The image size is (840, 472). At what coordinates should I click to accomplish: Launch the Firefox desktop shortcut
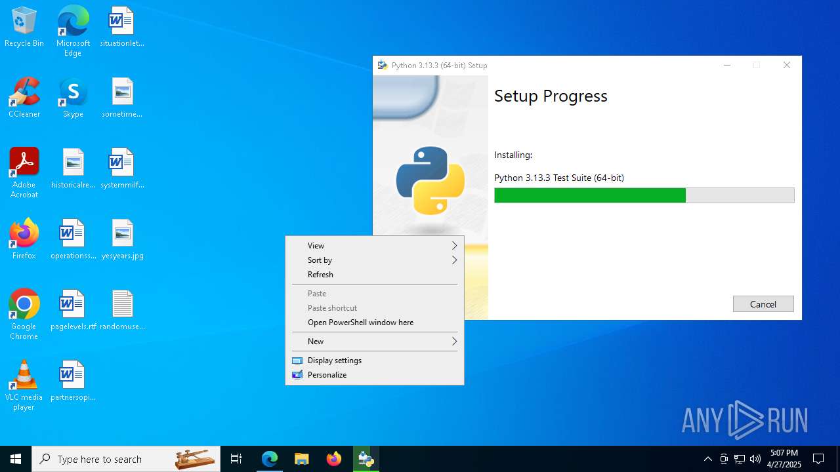[24, 240]
